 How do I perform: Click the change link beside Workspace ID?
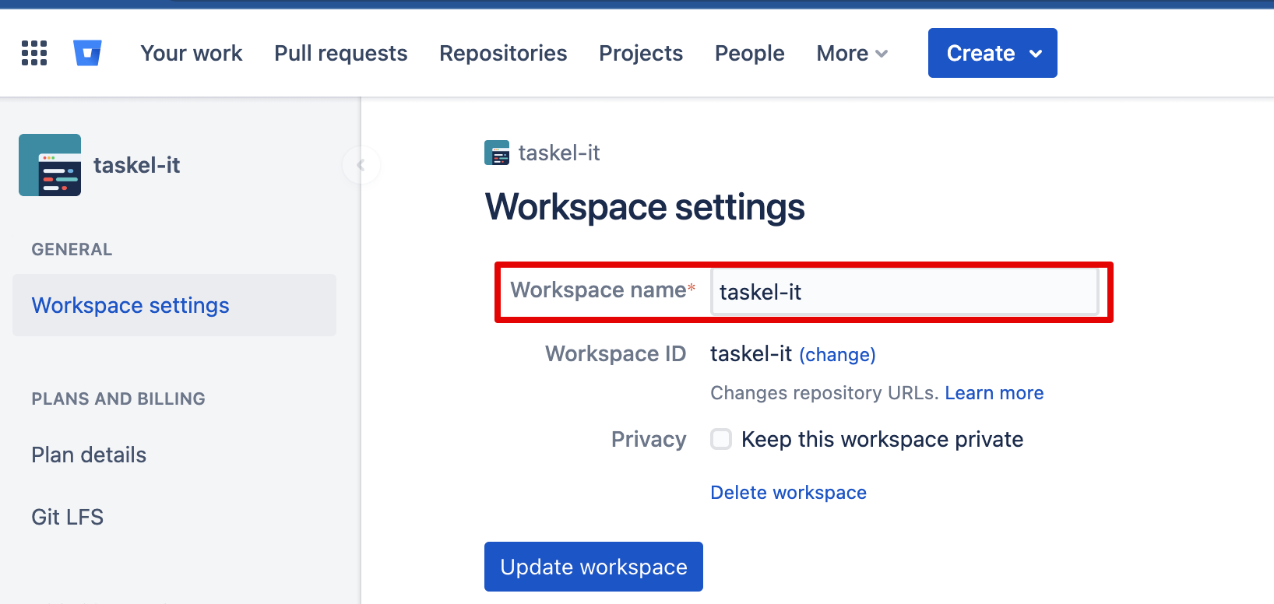click(837, 355)
